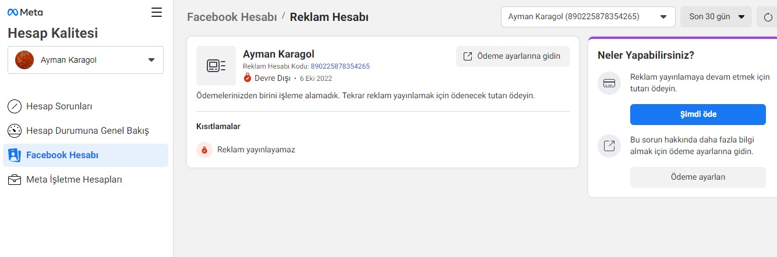Open ad account selector dropdown at top
The image size is (777, 257).
pyautogui.click(x=588, y=17)
